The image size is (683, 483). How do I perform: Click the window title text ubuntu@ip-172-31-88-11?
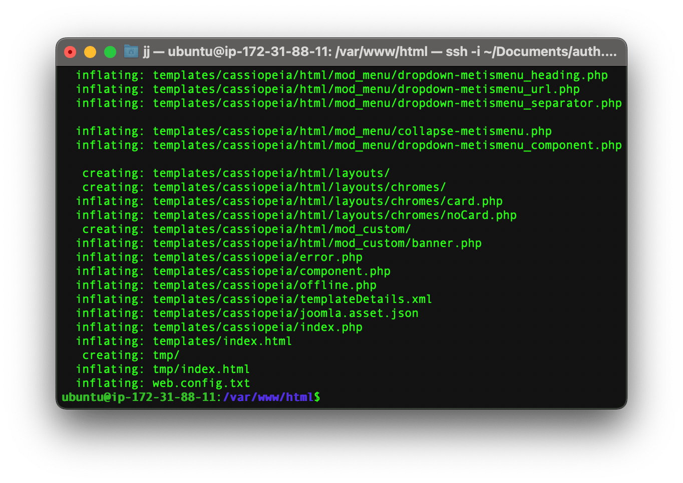[x=248, y=51]
